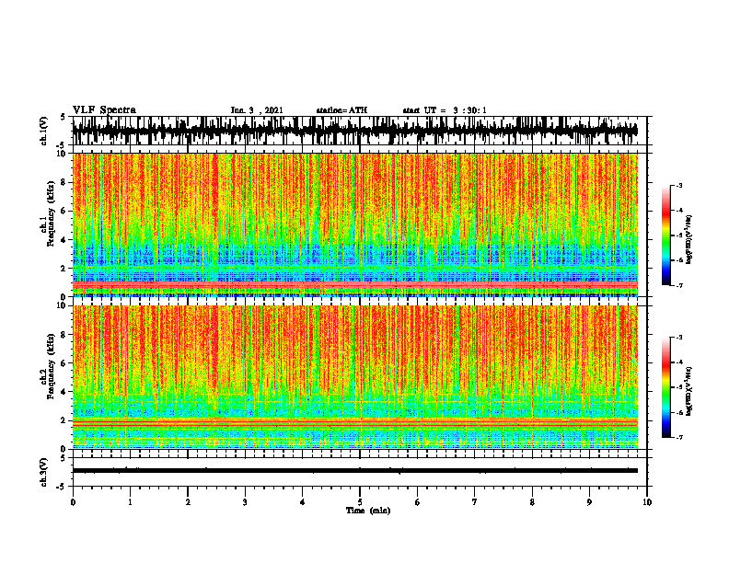
Task: Click the 'Time (min)' axis label
Action: pos(368,511)
